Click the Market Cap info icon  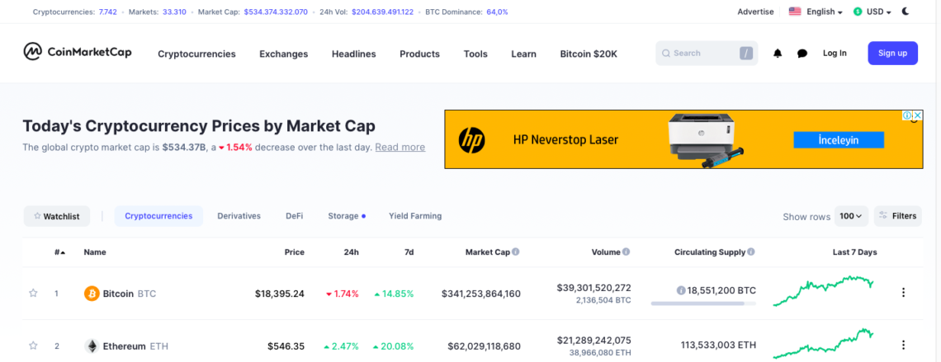click(x=516, y=252)
